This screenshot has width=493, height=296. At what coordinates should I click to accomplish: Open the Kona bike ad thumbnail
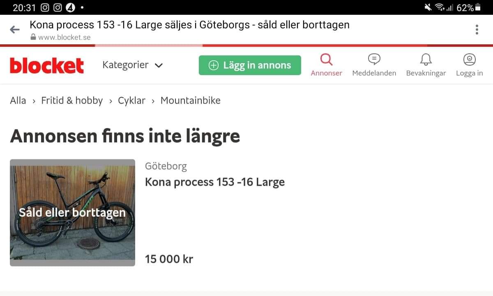click(x=72, y=213)
